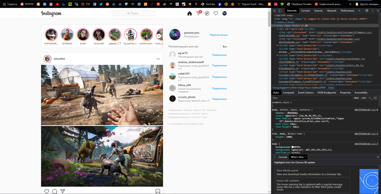Toggle DevTools device toolbar
Screen dimensions: 381x194
279,10
